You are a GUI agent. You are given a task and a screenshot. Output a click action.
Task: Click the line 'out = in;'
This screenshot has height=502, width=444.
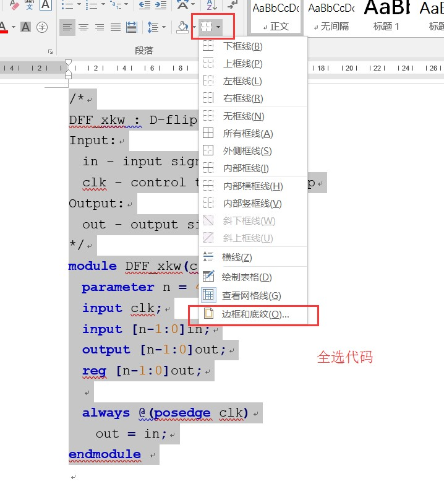click(x=131, y=433)
